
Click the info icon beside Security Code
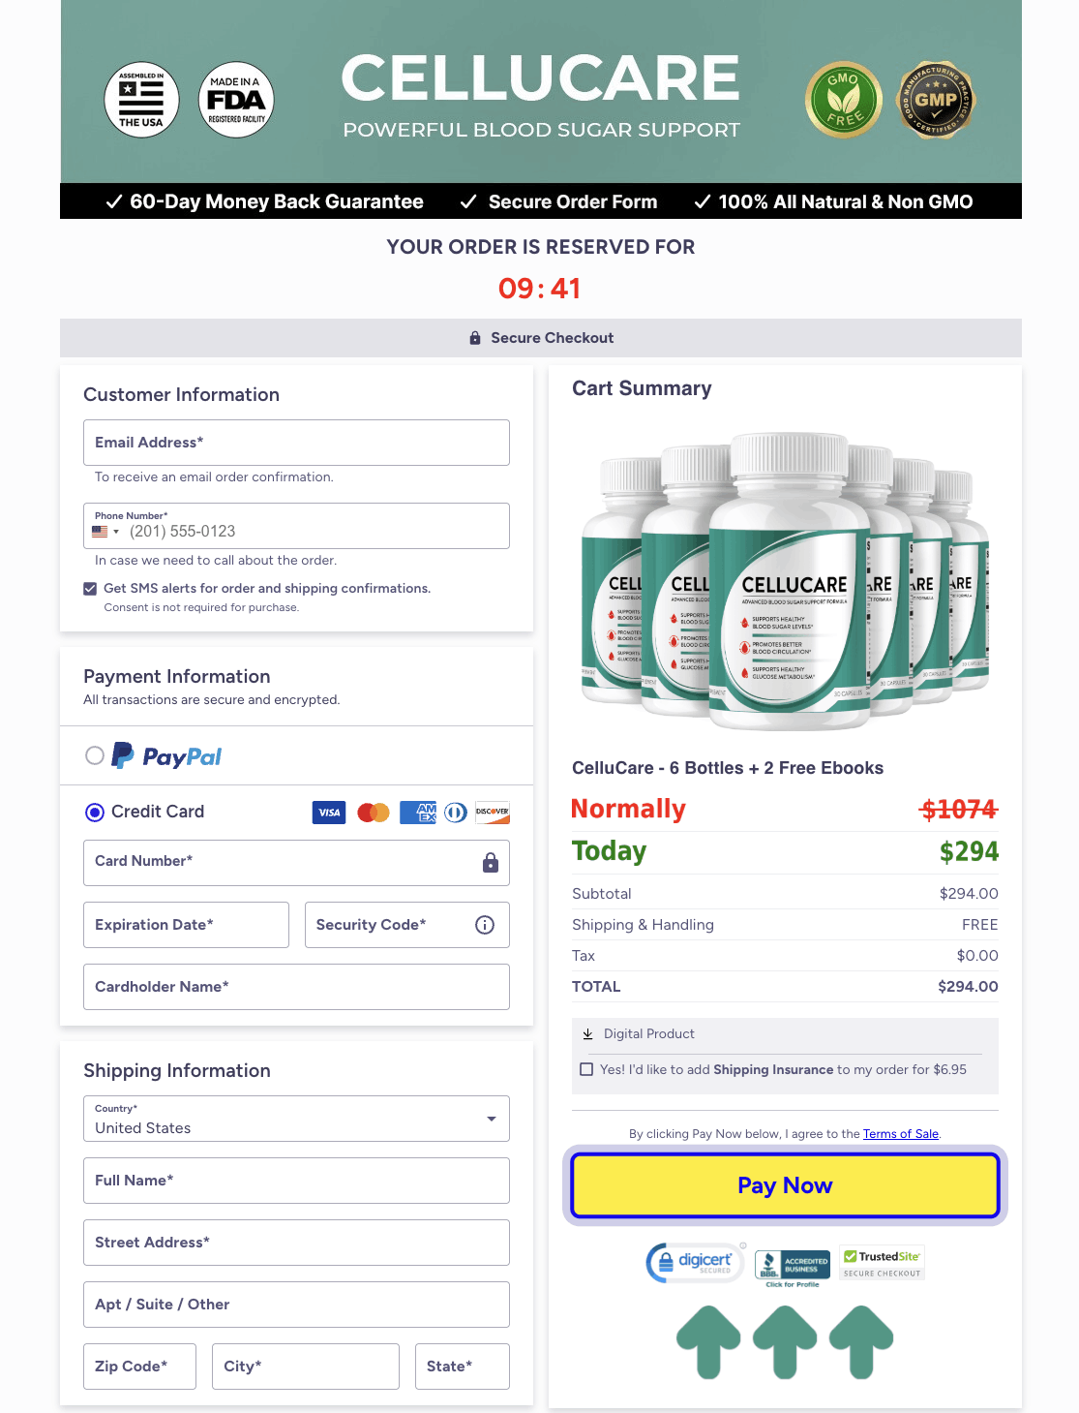pyautogui.click(x=485, y=925)
